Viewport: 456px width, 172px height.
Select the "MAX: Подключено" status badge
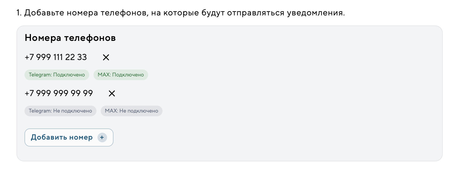121,75
